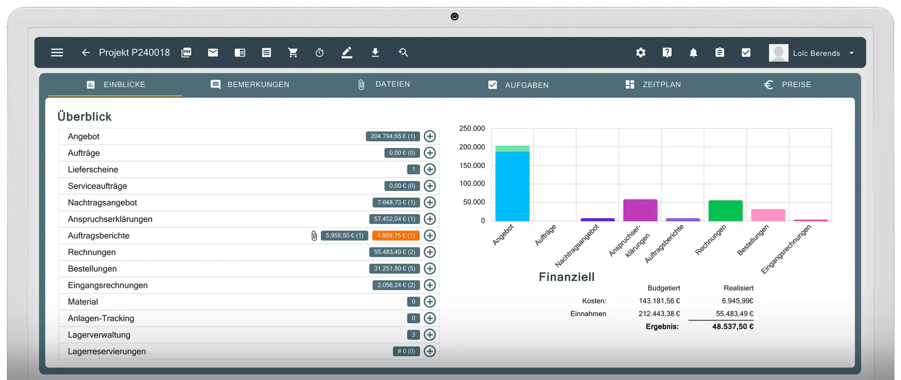
Task: Click the orange 4.889,75 € badge
Action: (x=395, y=235)
